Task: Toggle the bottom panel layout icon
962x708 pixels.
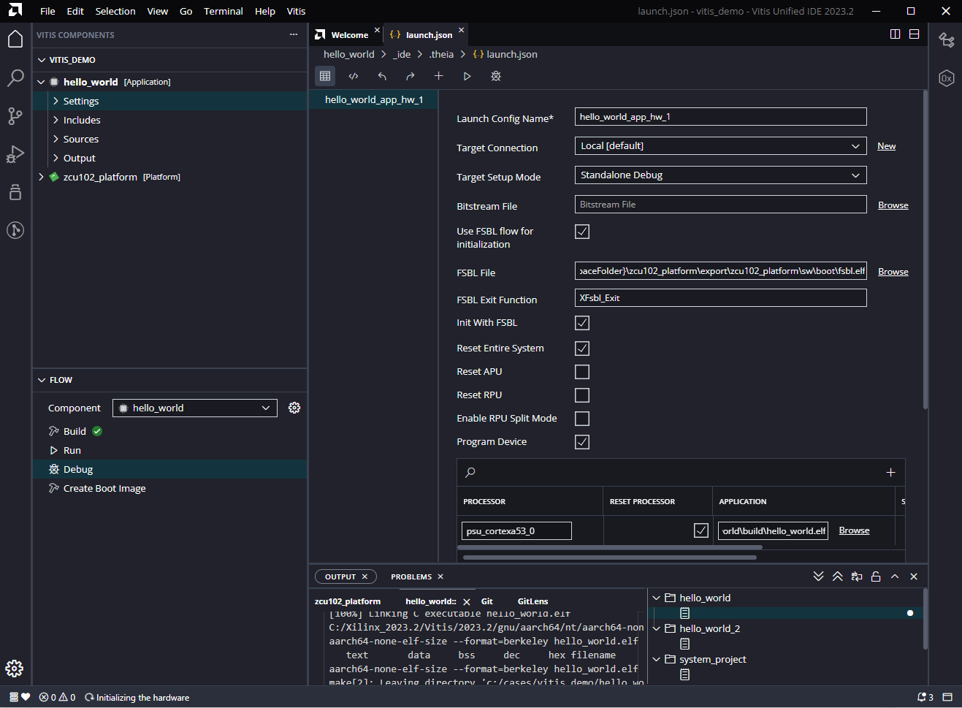Action: coord(914,34)
